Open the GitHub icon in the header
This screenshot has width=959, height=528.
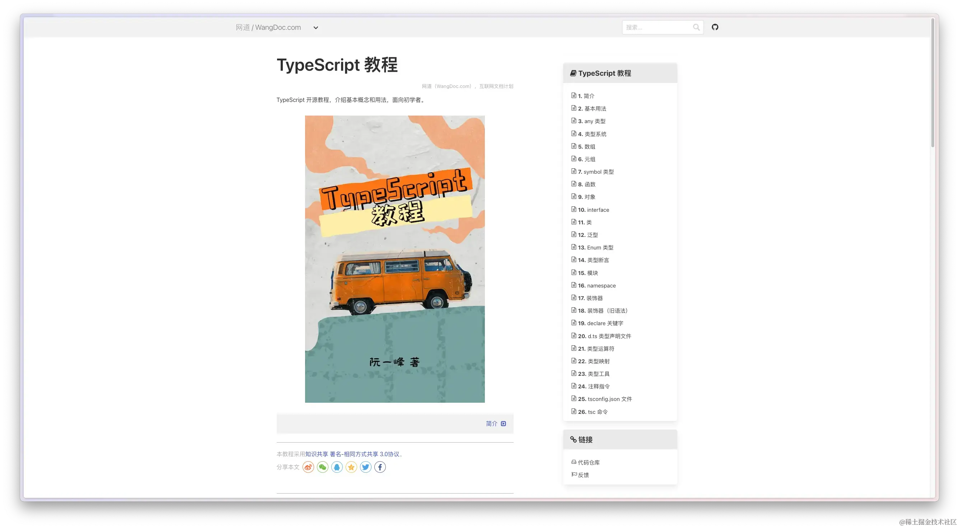point(715,27)
